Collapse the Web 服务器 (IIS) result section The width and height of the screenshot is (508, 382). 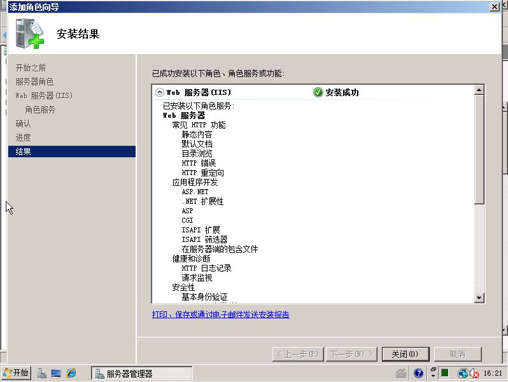159,92
